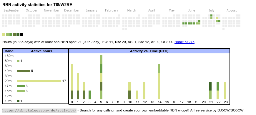Click the 17m band bar
256x115 pixels.
click(x=21, y=86)
